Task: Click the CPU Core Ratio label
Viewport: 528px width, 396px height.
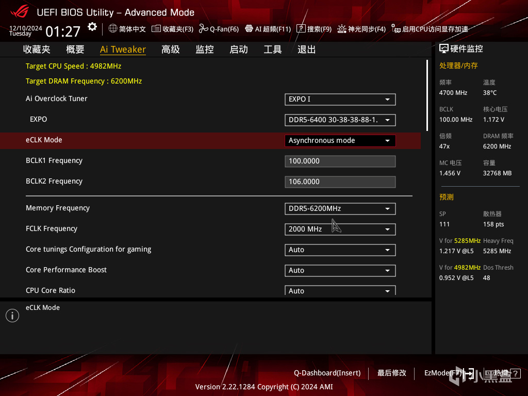Action: click(x=51, y=290)
